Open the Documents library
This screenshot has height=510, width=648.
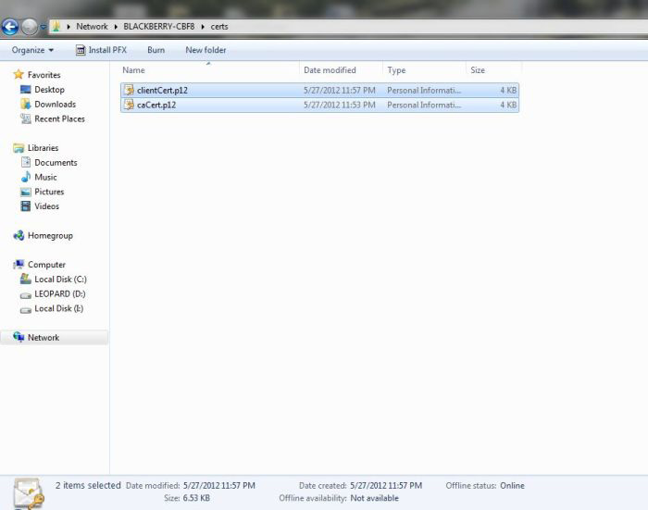point(56,162)
